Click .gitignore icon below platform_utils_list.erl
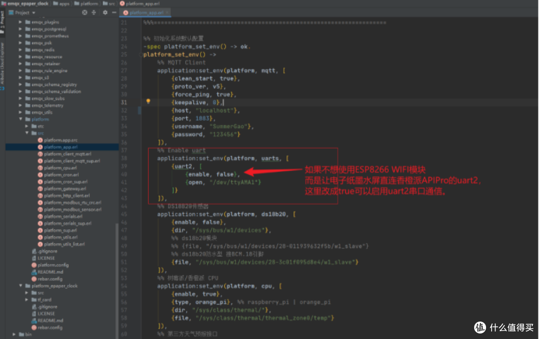 [x=34, y=251]
